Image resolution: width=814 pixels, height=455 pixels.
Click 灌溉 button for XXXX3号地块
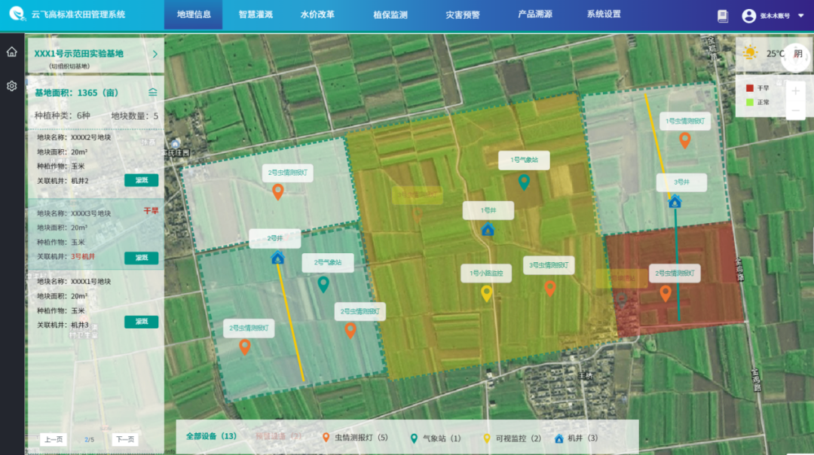pos(141,258)
